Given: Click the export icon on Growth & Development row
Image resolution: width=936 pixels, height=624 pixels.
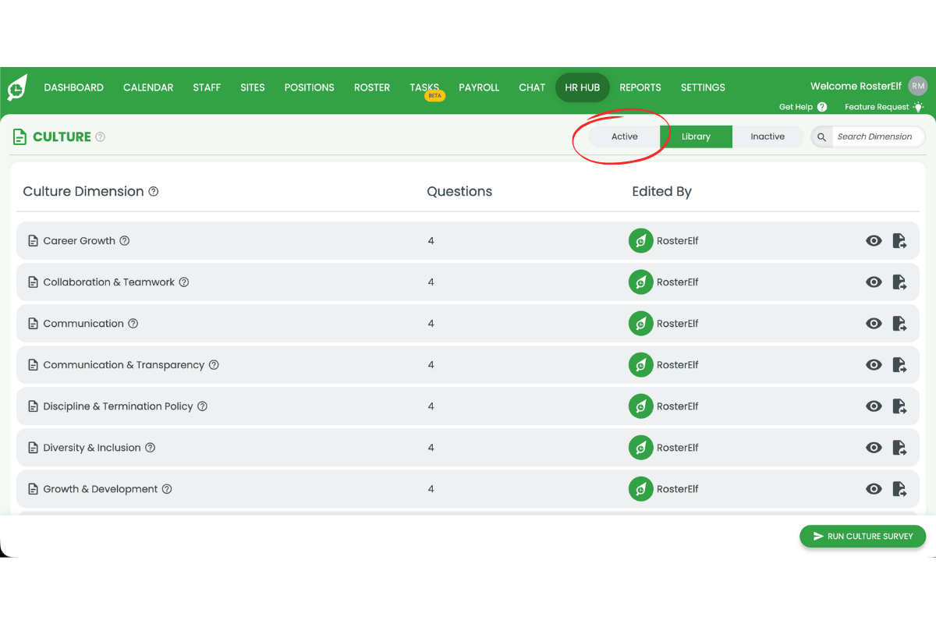Looking at the screenshot, I should [x=899, y=489].
